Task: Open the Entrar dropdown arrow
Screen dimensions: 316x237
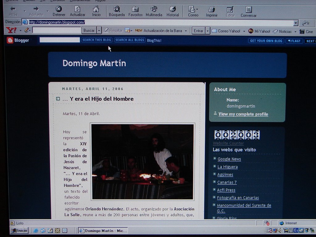Action: [207, 31]
